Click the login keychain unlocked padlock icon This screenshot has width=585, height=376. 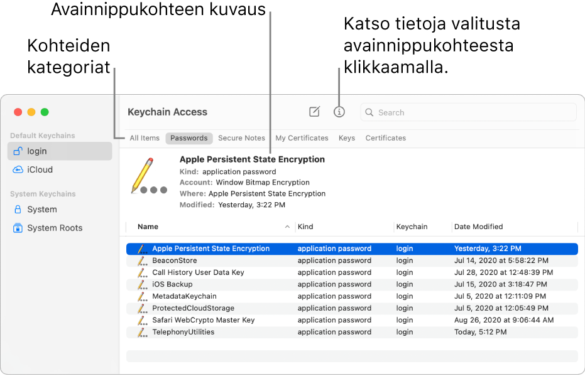(x=18, y=151)
